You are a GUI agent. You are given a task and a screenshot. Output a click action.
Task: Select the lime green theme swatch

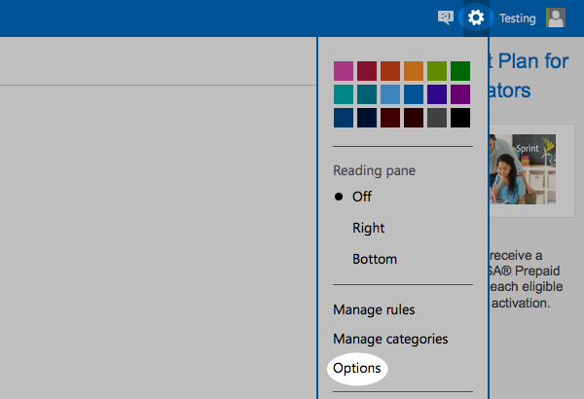(x=436, y=71)
